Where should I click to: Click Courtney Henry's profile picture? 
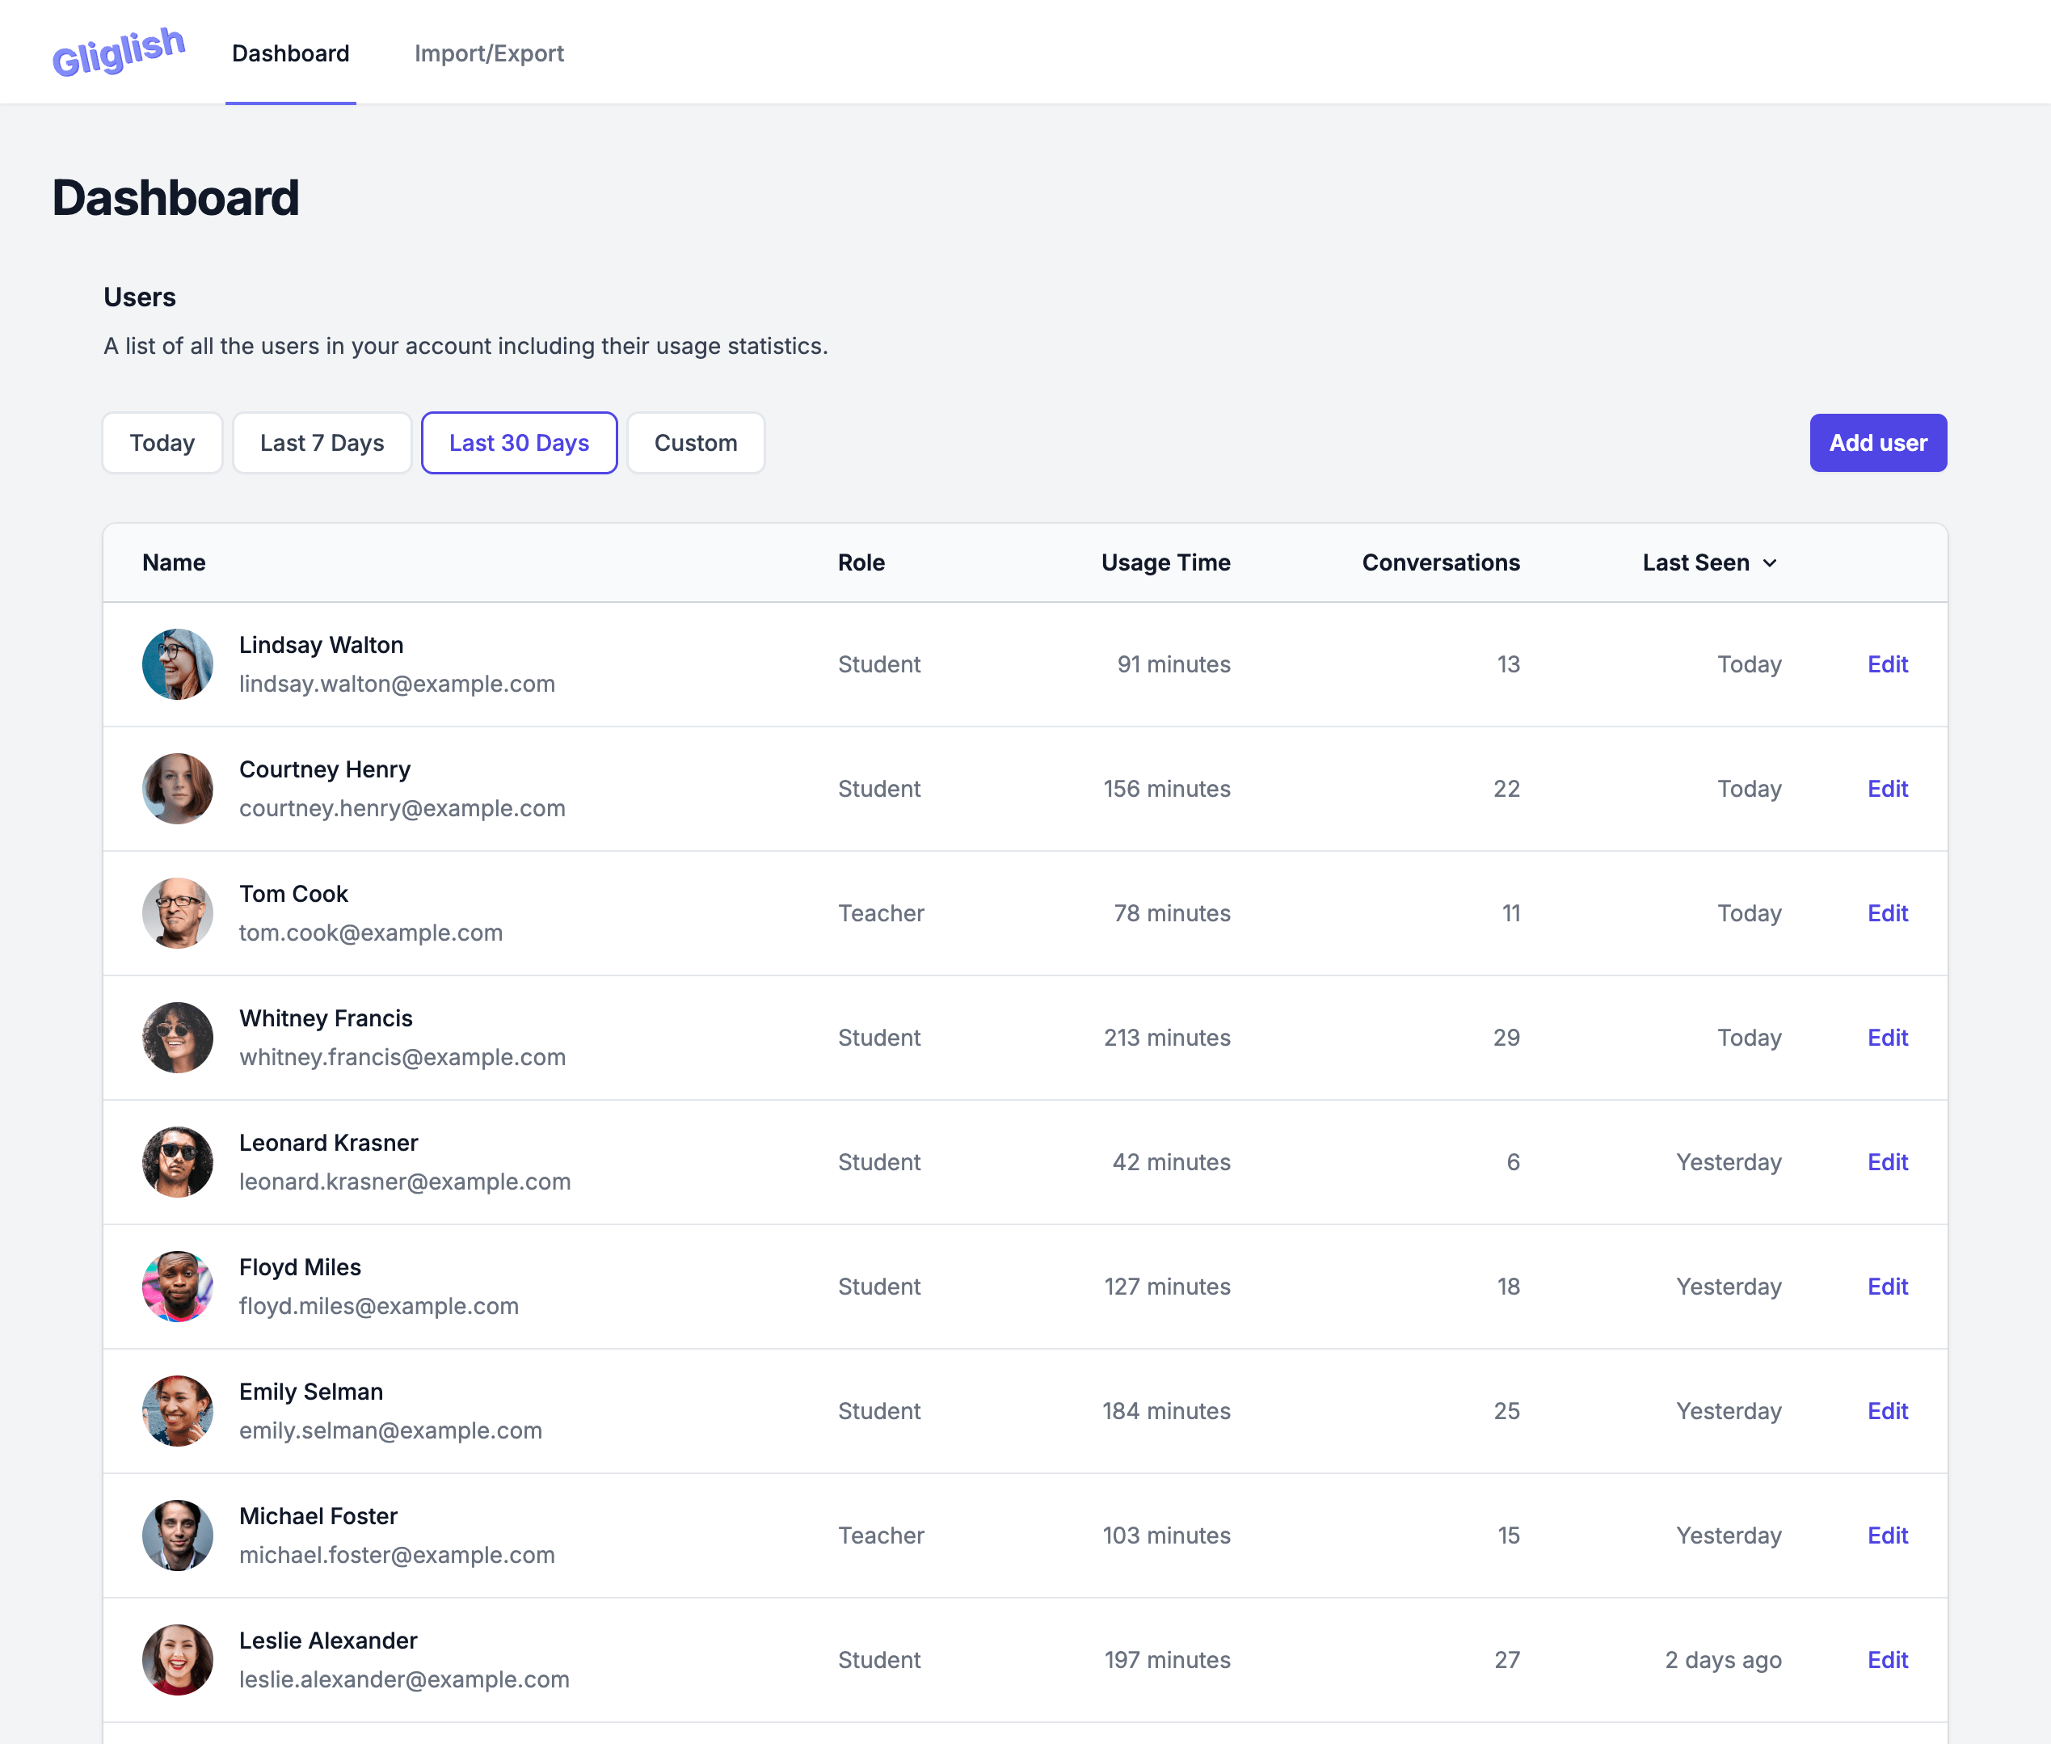click(x=178, y=787)
